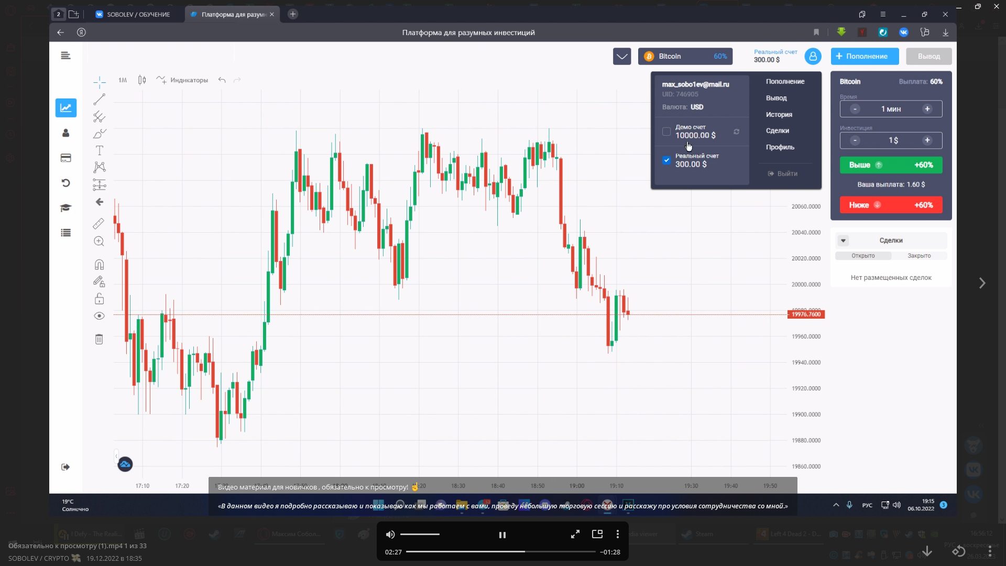Viewport: 1006px width, 566px height.
Task: Switch to the Открыто deals tab
Action: (863, 256)
